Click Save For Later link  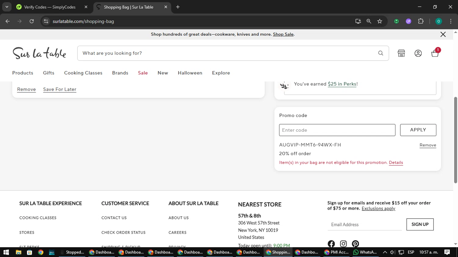60,89
